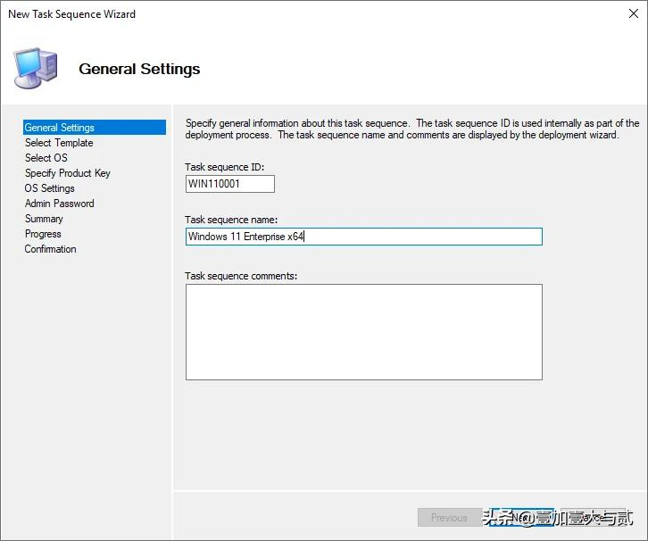Select the General Settings wizard step
This screenshot has width=648, height=541.
[x=95, y=128]
